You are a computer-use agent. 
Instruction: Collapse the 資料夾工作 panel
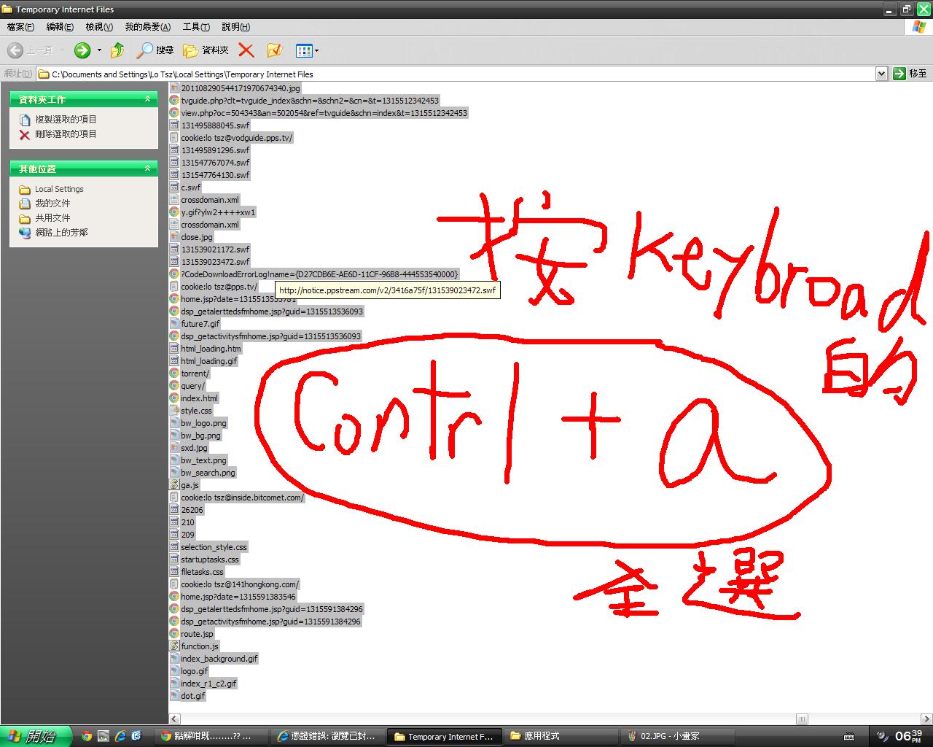pos(147,99)
